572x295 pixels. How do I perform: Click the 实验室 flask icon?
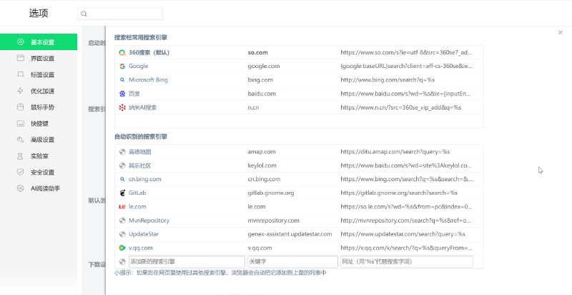click(21, 156)
